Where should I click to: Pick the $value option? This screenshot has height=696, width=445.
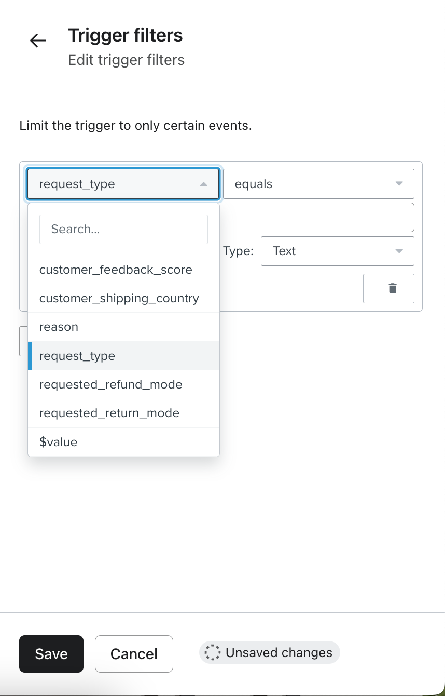123,442
